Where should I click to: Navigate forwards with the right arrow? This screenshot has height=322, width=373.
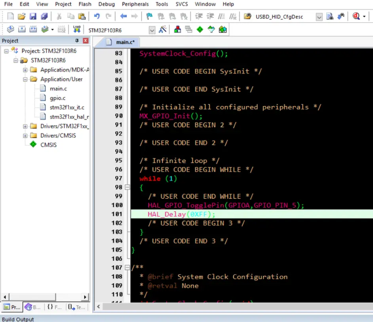point(134,16)
